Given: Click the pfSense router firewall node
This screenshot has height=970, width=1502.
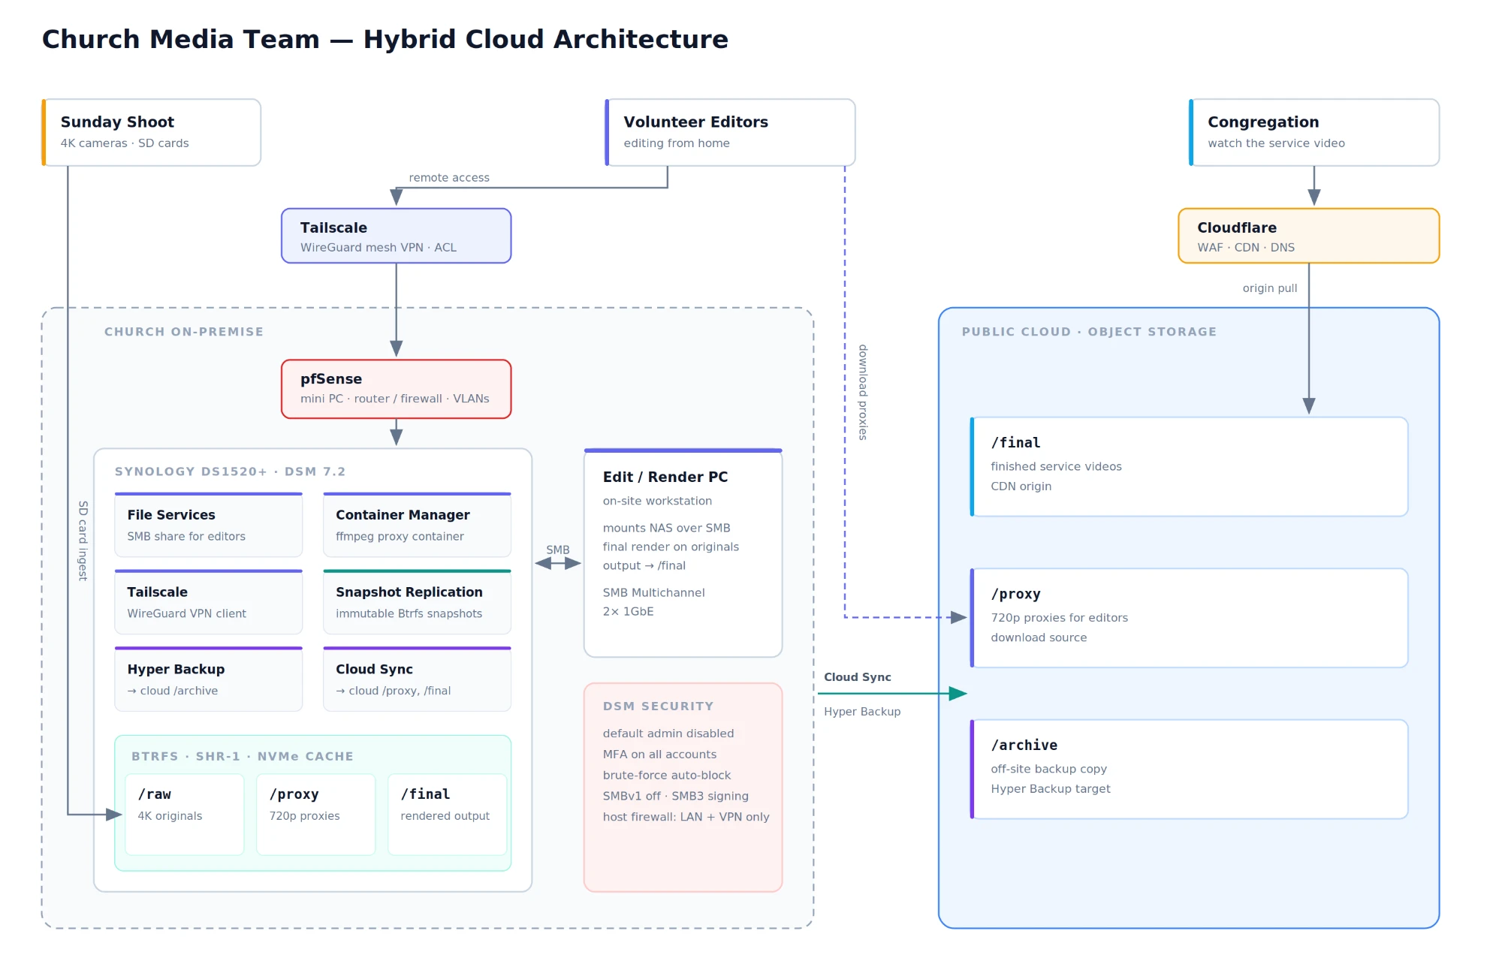Looking at the screenshot, I should pos(396,389).
